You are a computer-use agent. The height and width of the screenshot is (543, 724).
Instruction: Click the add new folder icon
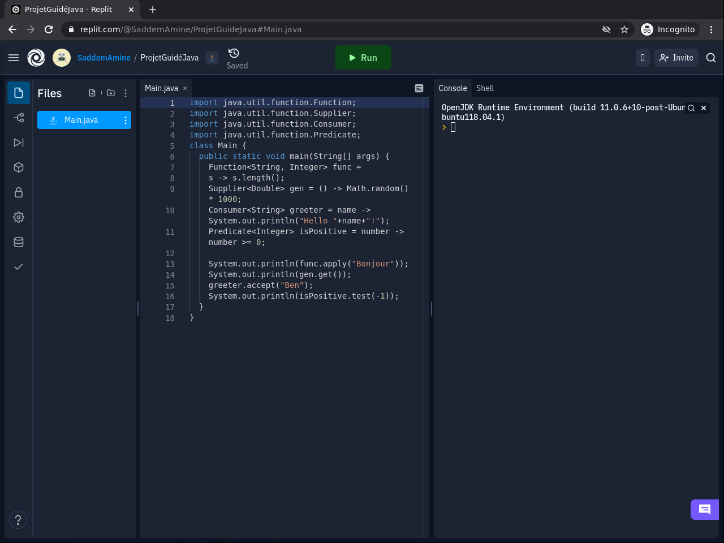[111, 93]
